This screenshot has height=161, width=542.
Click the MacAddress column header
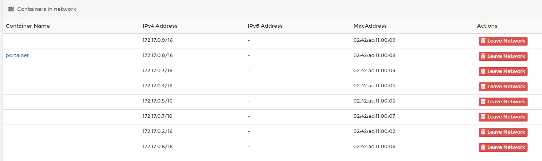(370, 26)
